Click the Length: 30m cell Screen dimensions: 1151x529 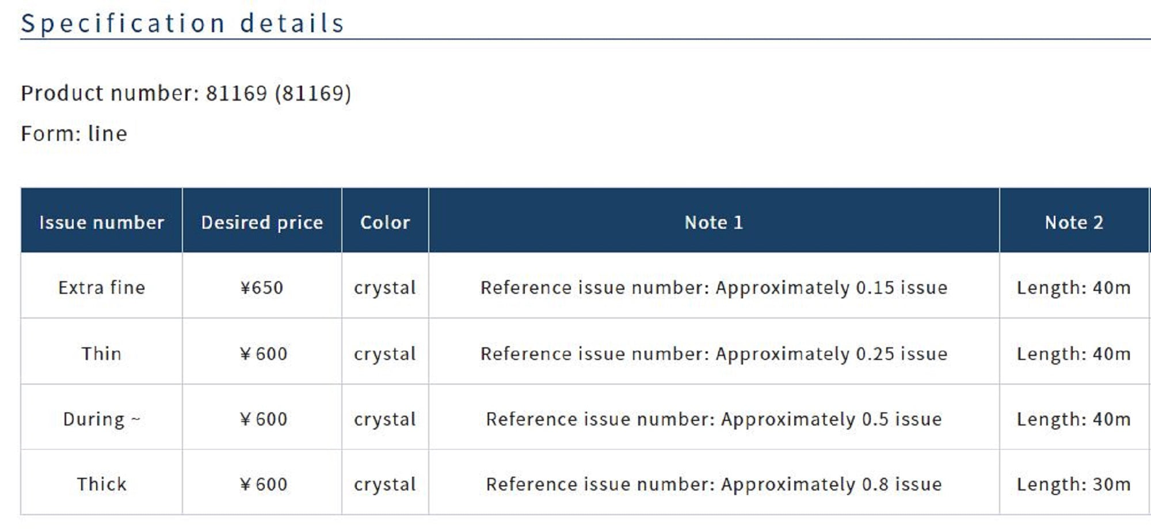(x=1074, y=484)
